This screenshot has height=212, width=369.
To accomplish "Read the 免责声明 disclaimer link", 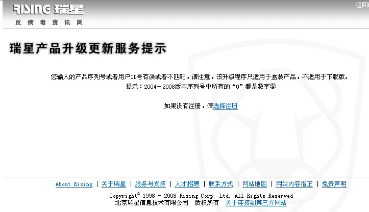I will [334, 184].
